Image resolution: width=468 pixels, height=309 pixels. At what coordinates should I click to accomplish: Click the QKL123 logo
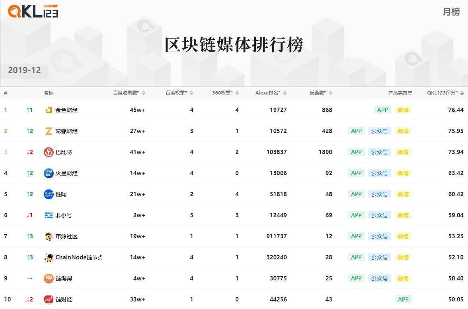pyautogui.click(x=33, y=11)
